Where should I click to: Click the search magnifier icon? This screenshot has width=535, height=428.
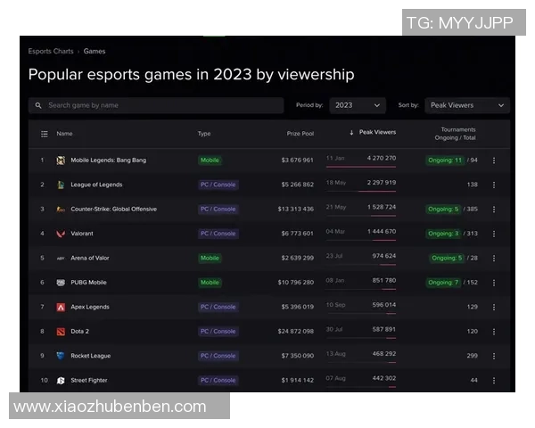coord(38,105)
